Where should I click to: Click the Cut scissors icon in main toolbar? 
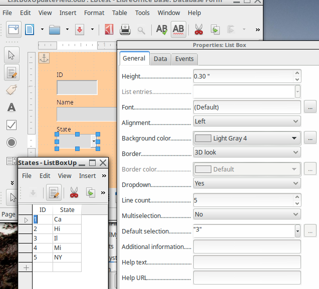click(x=198, y=29)
